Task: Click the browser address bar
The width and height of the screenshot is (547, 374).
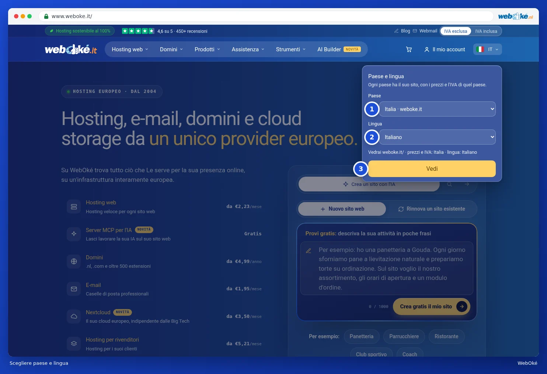Action: [266, 16]
